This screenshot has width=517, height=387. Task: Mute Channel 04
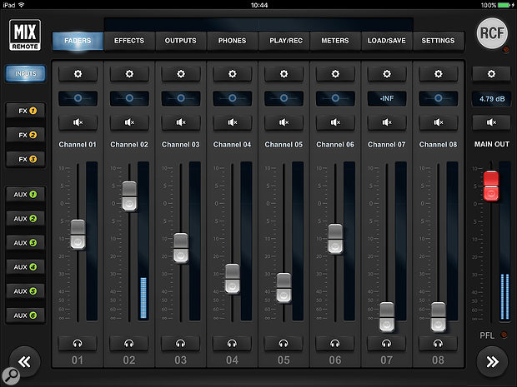232,122
